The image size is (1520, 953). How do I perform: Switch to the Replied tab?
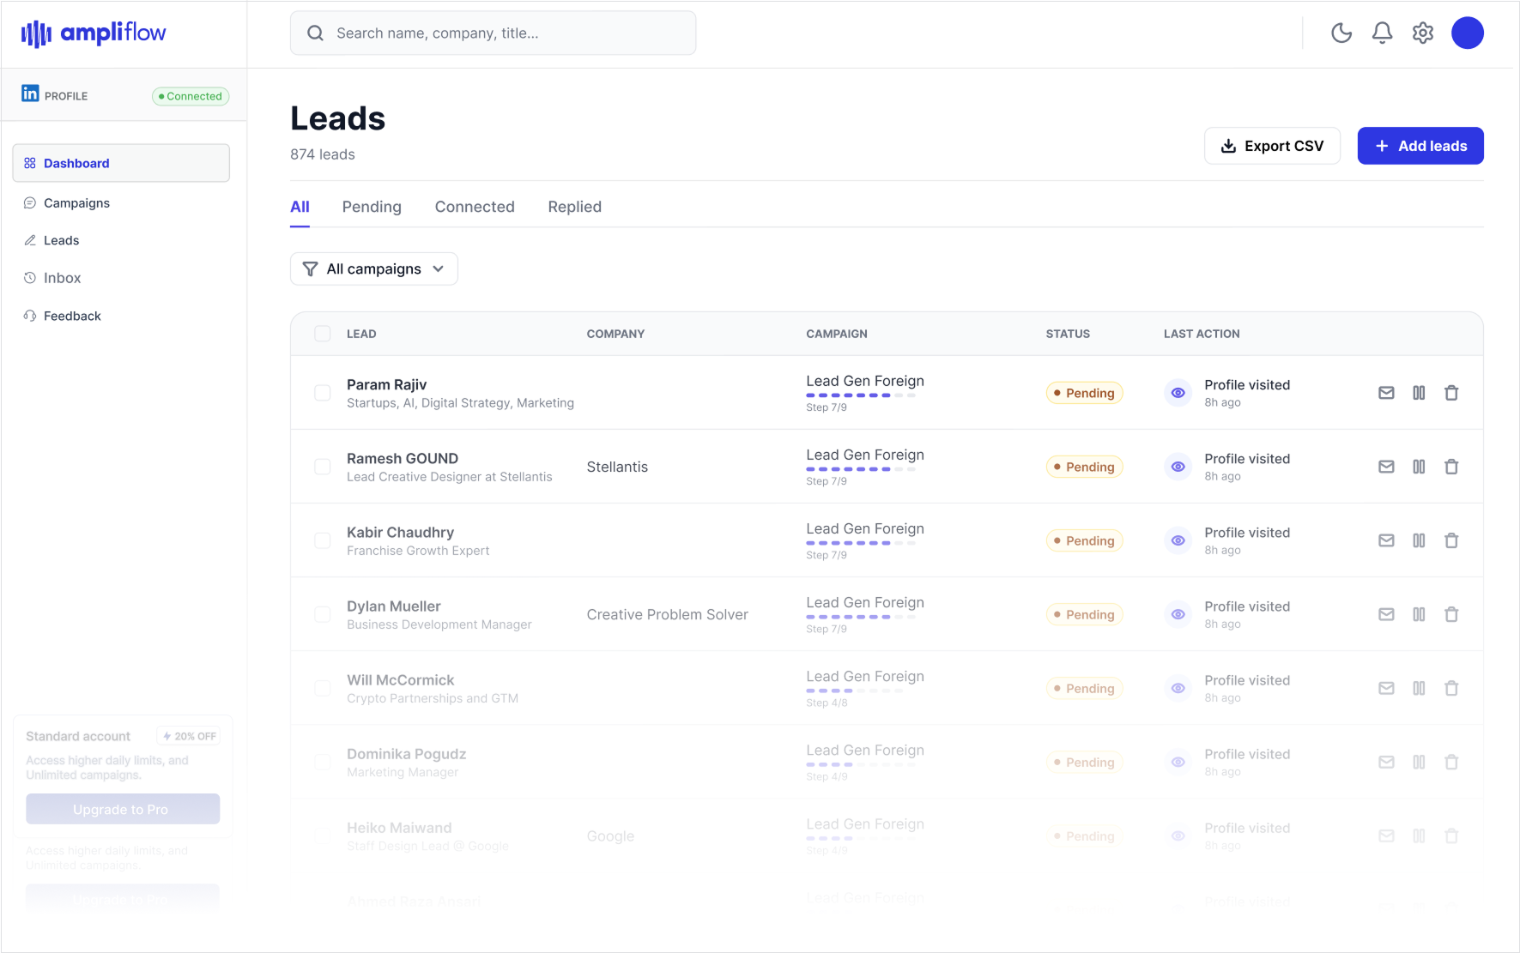(575, 207)
